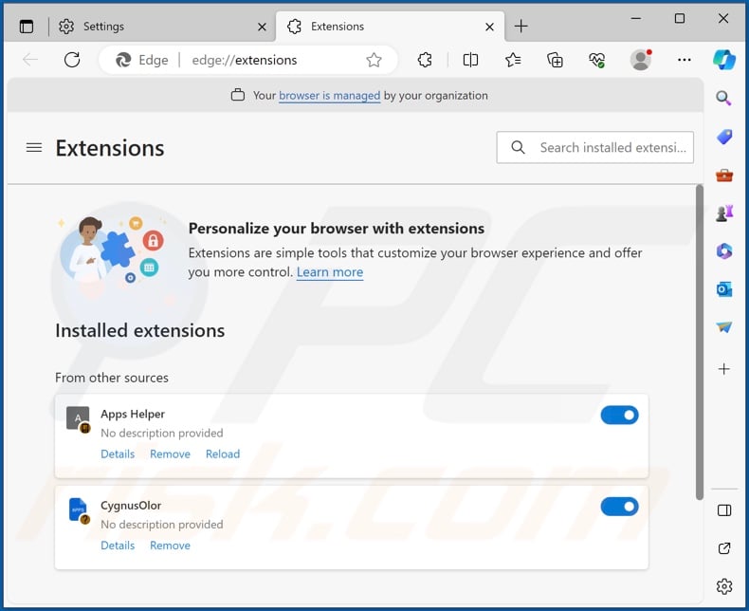Open Outlook in the sidebar
The height and width of the screenshot is (611, 749).
724,289
